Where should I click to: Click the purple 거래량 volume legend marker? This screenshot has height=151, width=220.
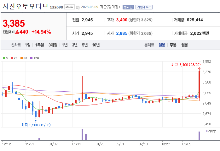(207, 131)
